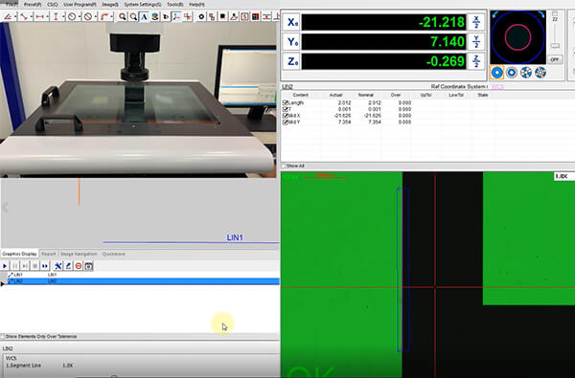This screenshot has width=575, height=378.
Task: Select the circle measurement tool in toolbar
Action: pyautogui.click(x=72, y=16)
